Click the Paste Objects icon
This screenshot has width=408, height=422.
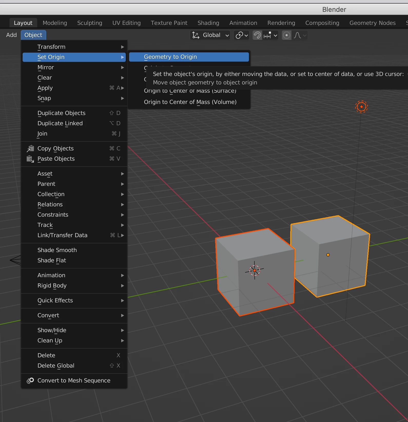(30, 159)
